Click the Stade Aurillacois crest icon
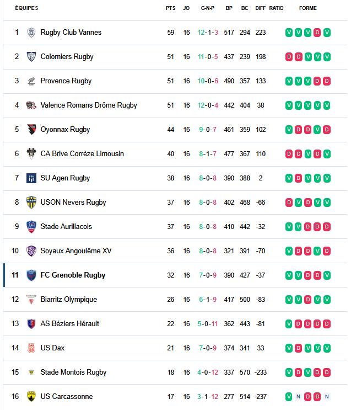Screen dimensions: 351x410 click(31, 227)
